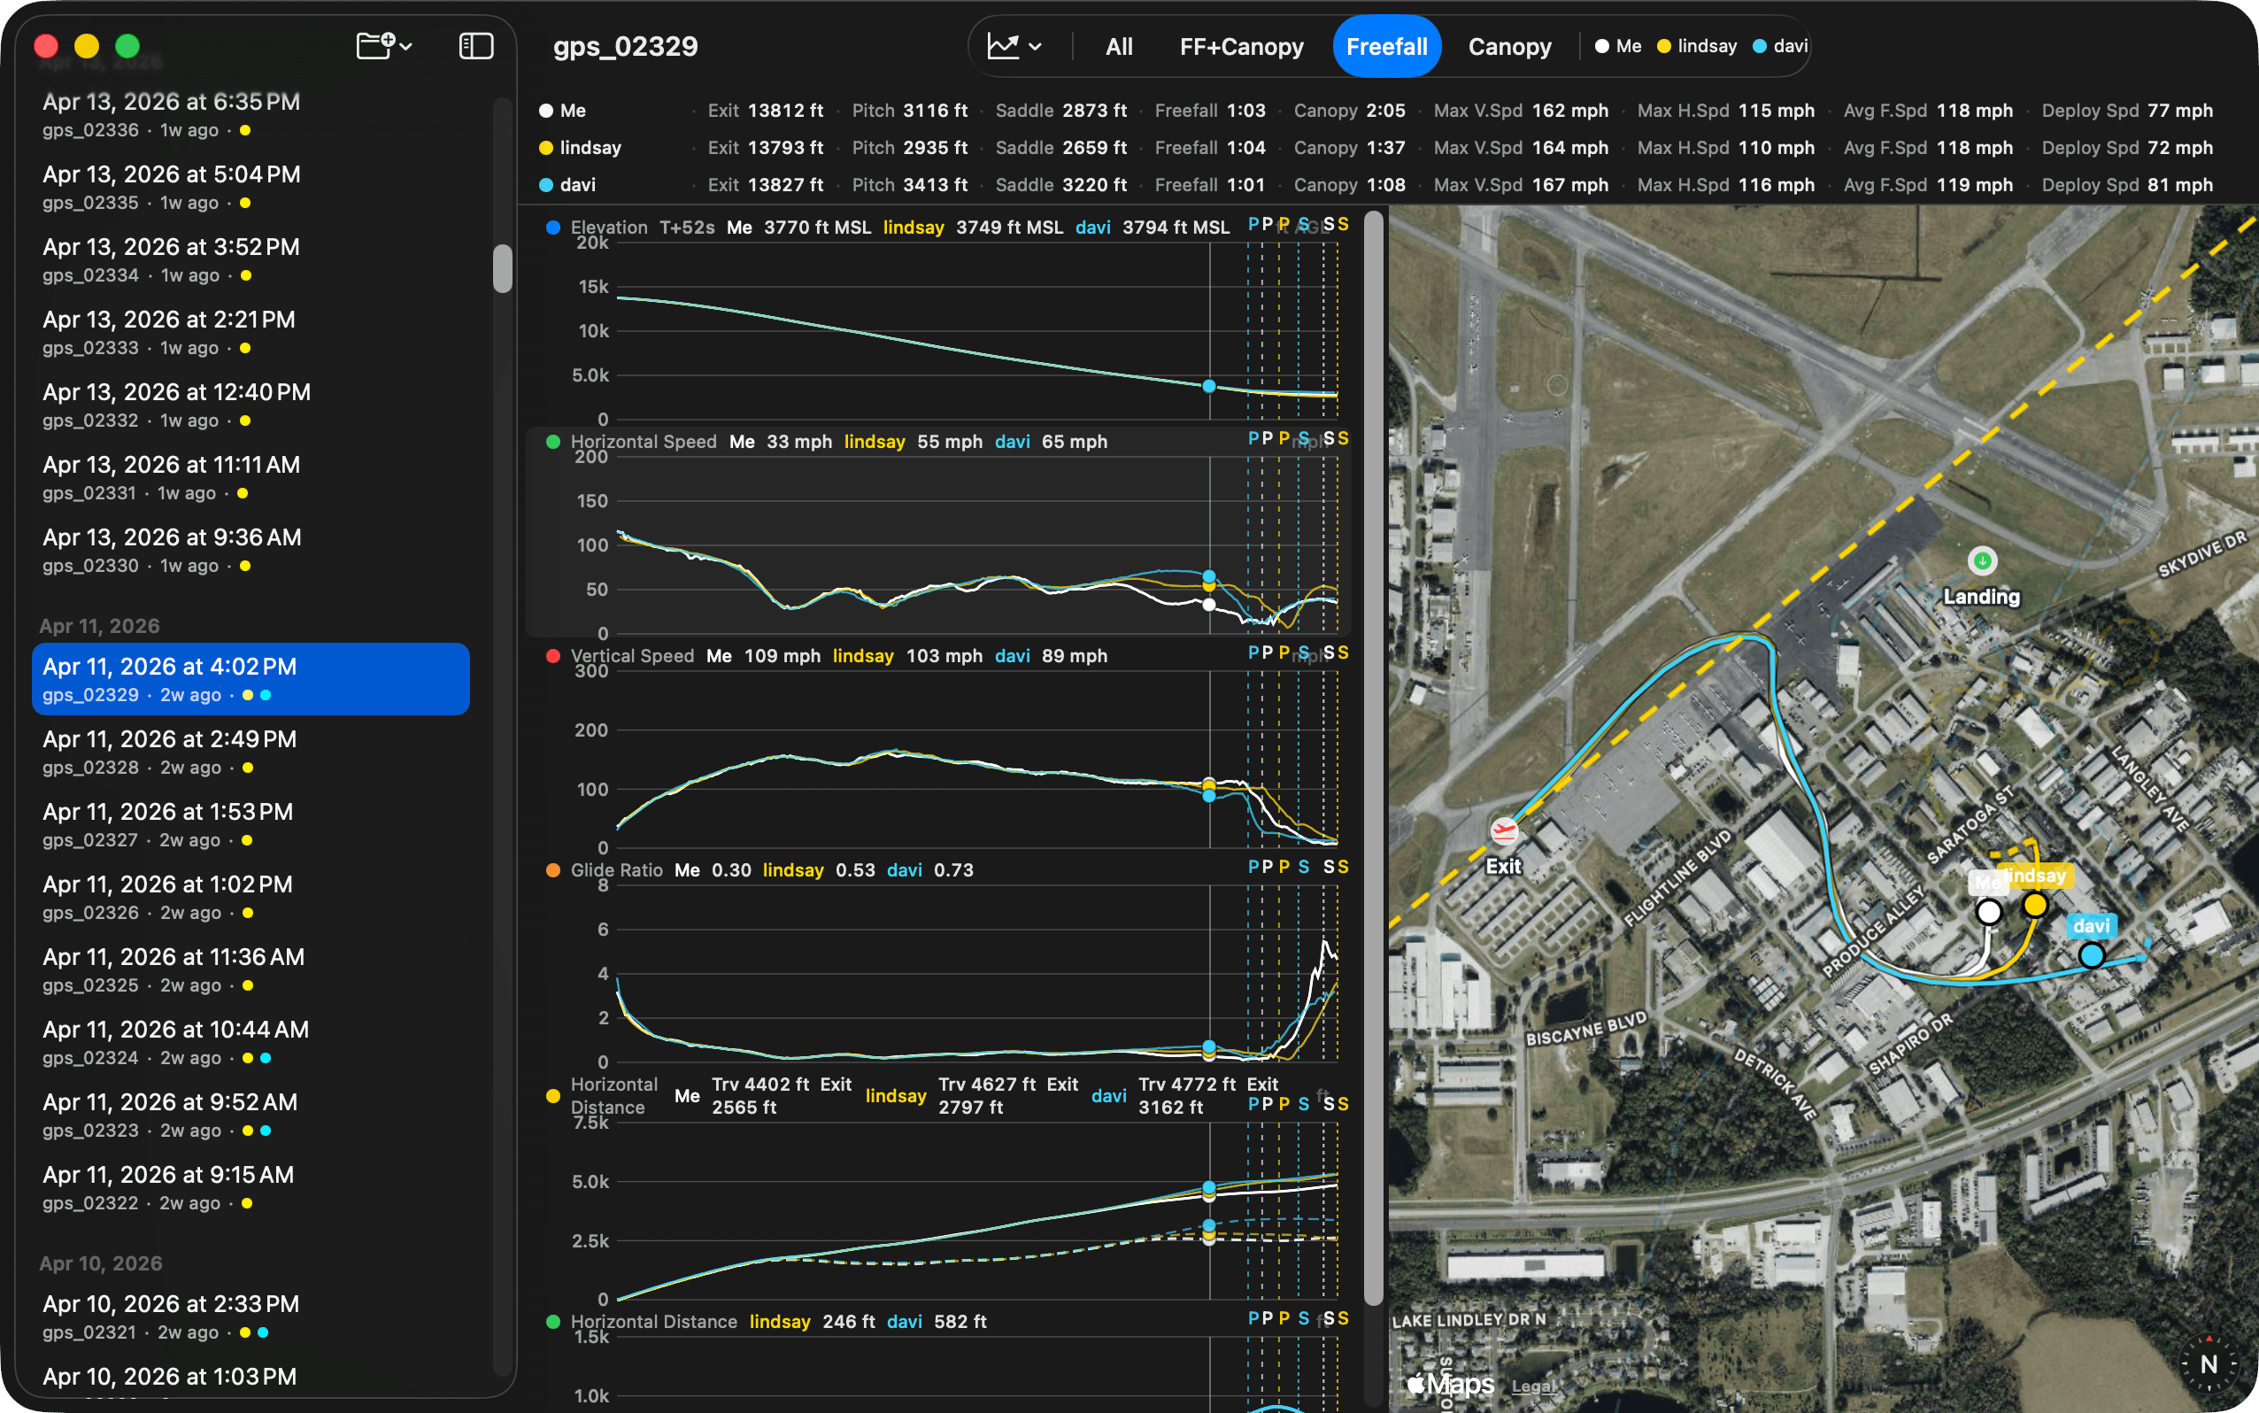Switch to the Canopy tab

point(1508,45)
